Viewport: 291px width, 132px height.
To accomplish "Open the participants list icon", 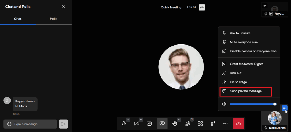I will tap(188, 124).
